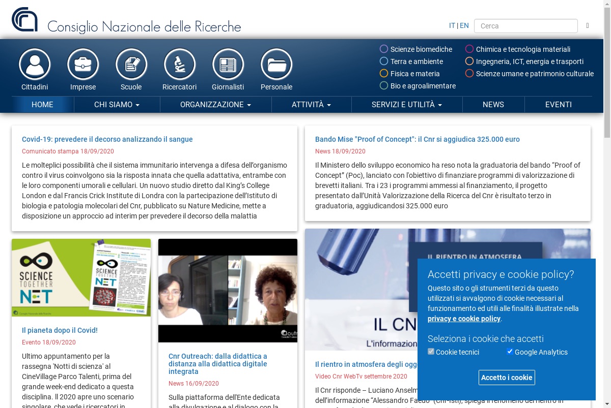Image resolution: width=611 pixels, height=408 pixels.
Task: Open the privacy e cookie policy link
Action: click(x=464, y=319)
